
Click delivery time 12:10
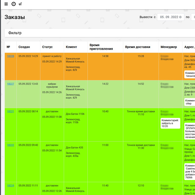tap(141, 186)
